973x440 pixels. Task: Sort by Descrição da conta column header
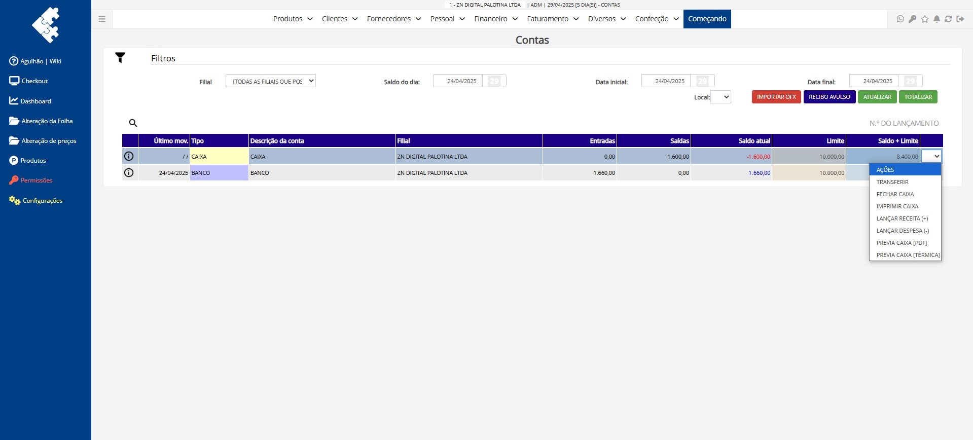click(322, 141)
